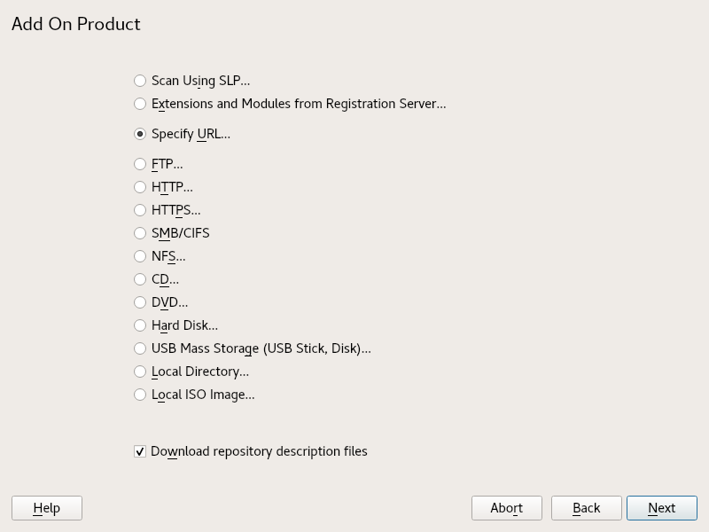The width and height of the screenshot is (709, 532).
Task: Go Back to the previous step
Action: [x=586, y=508]
